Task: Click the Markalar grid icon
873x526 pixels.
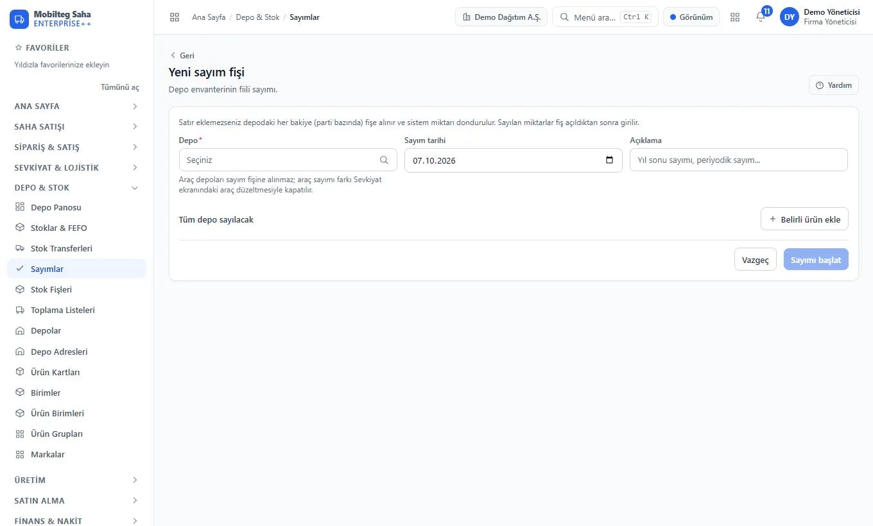Action: [20, 454]
